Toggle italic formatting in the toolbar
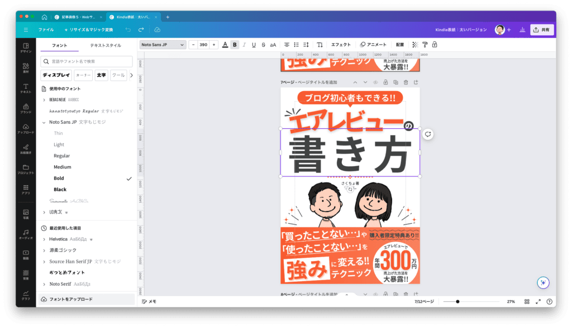572x328 pixels. [x=244, y=45]
